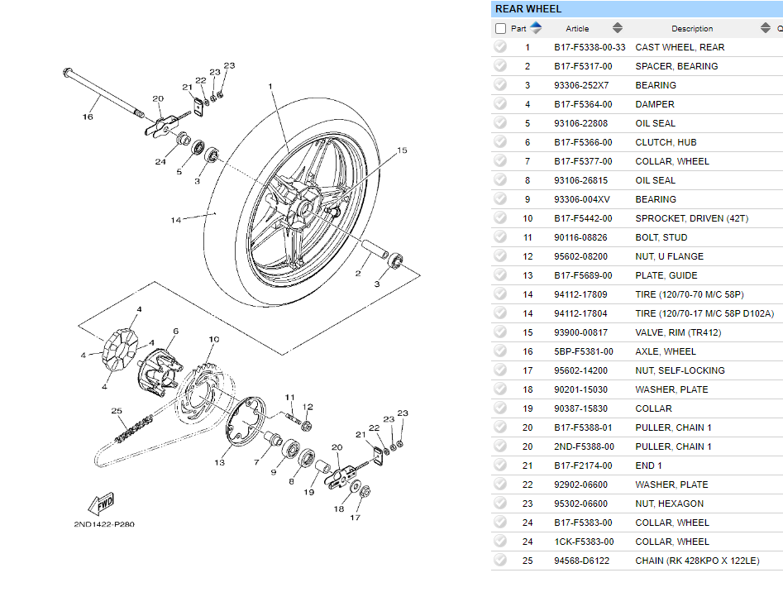The image size is (783, 611).
Task: Click article number 94112-17809
Action: (x=580, y=294)
